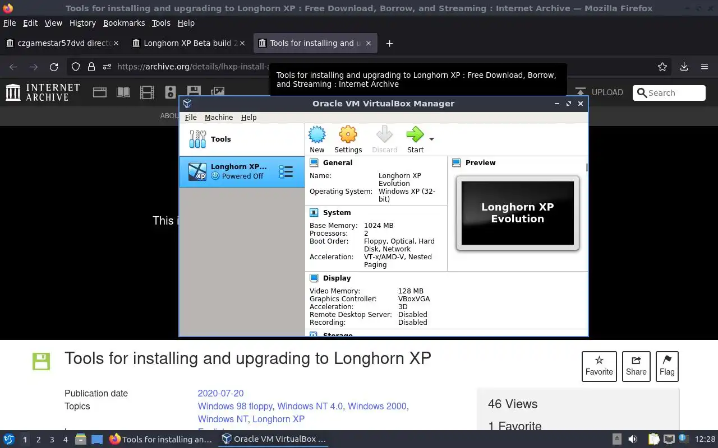This screenshot has height=448, width=718.
Task: Switch to workspace 2 on taskbar
Action: click(38, 440)
